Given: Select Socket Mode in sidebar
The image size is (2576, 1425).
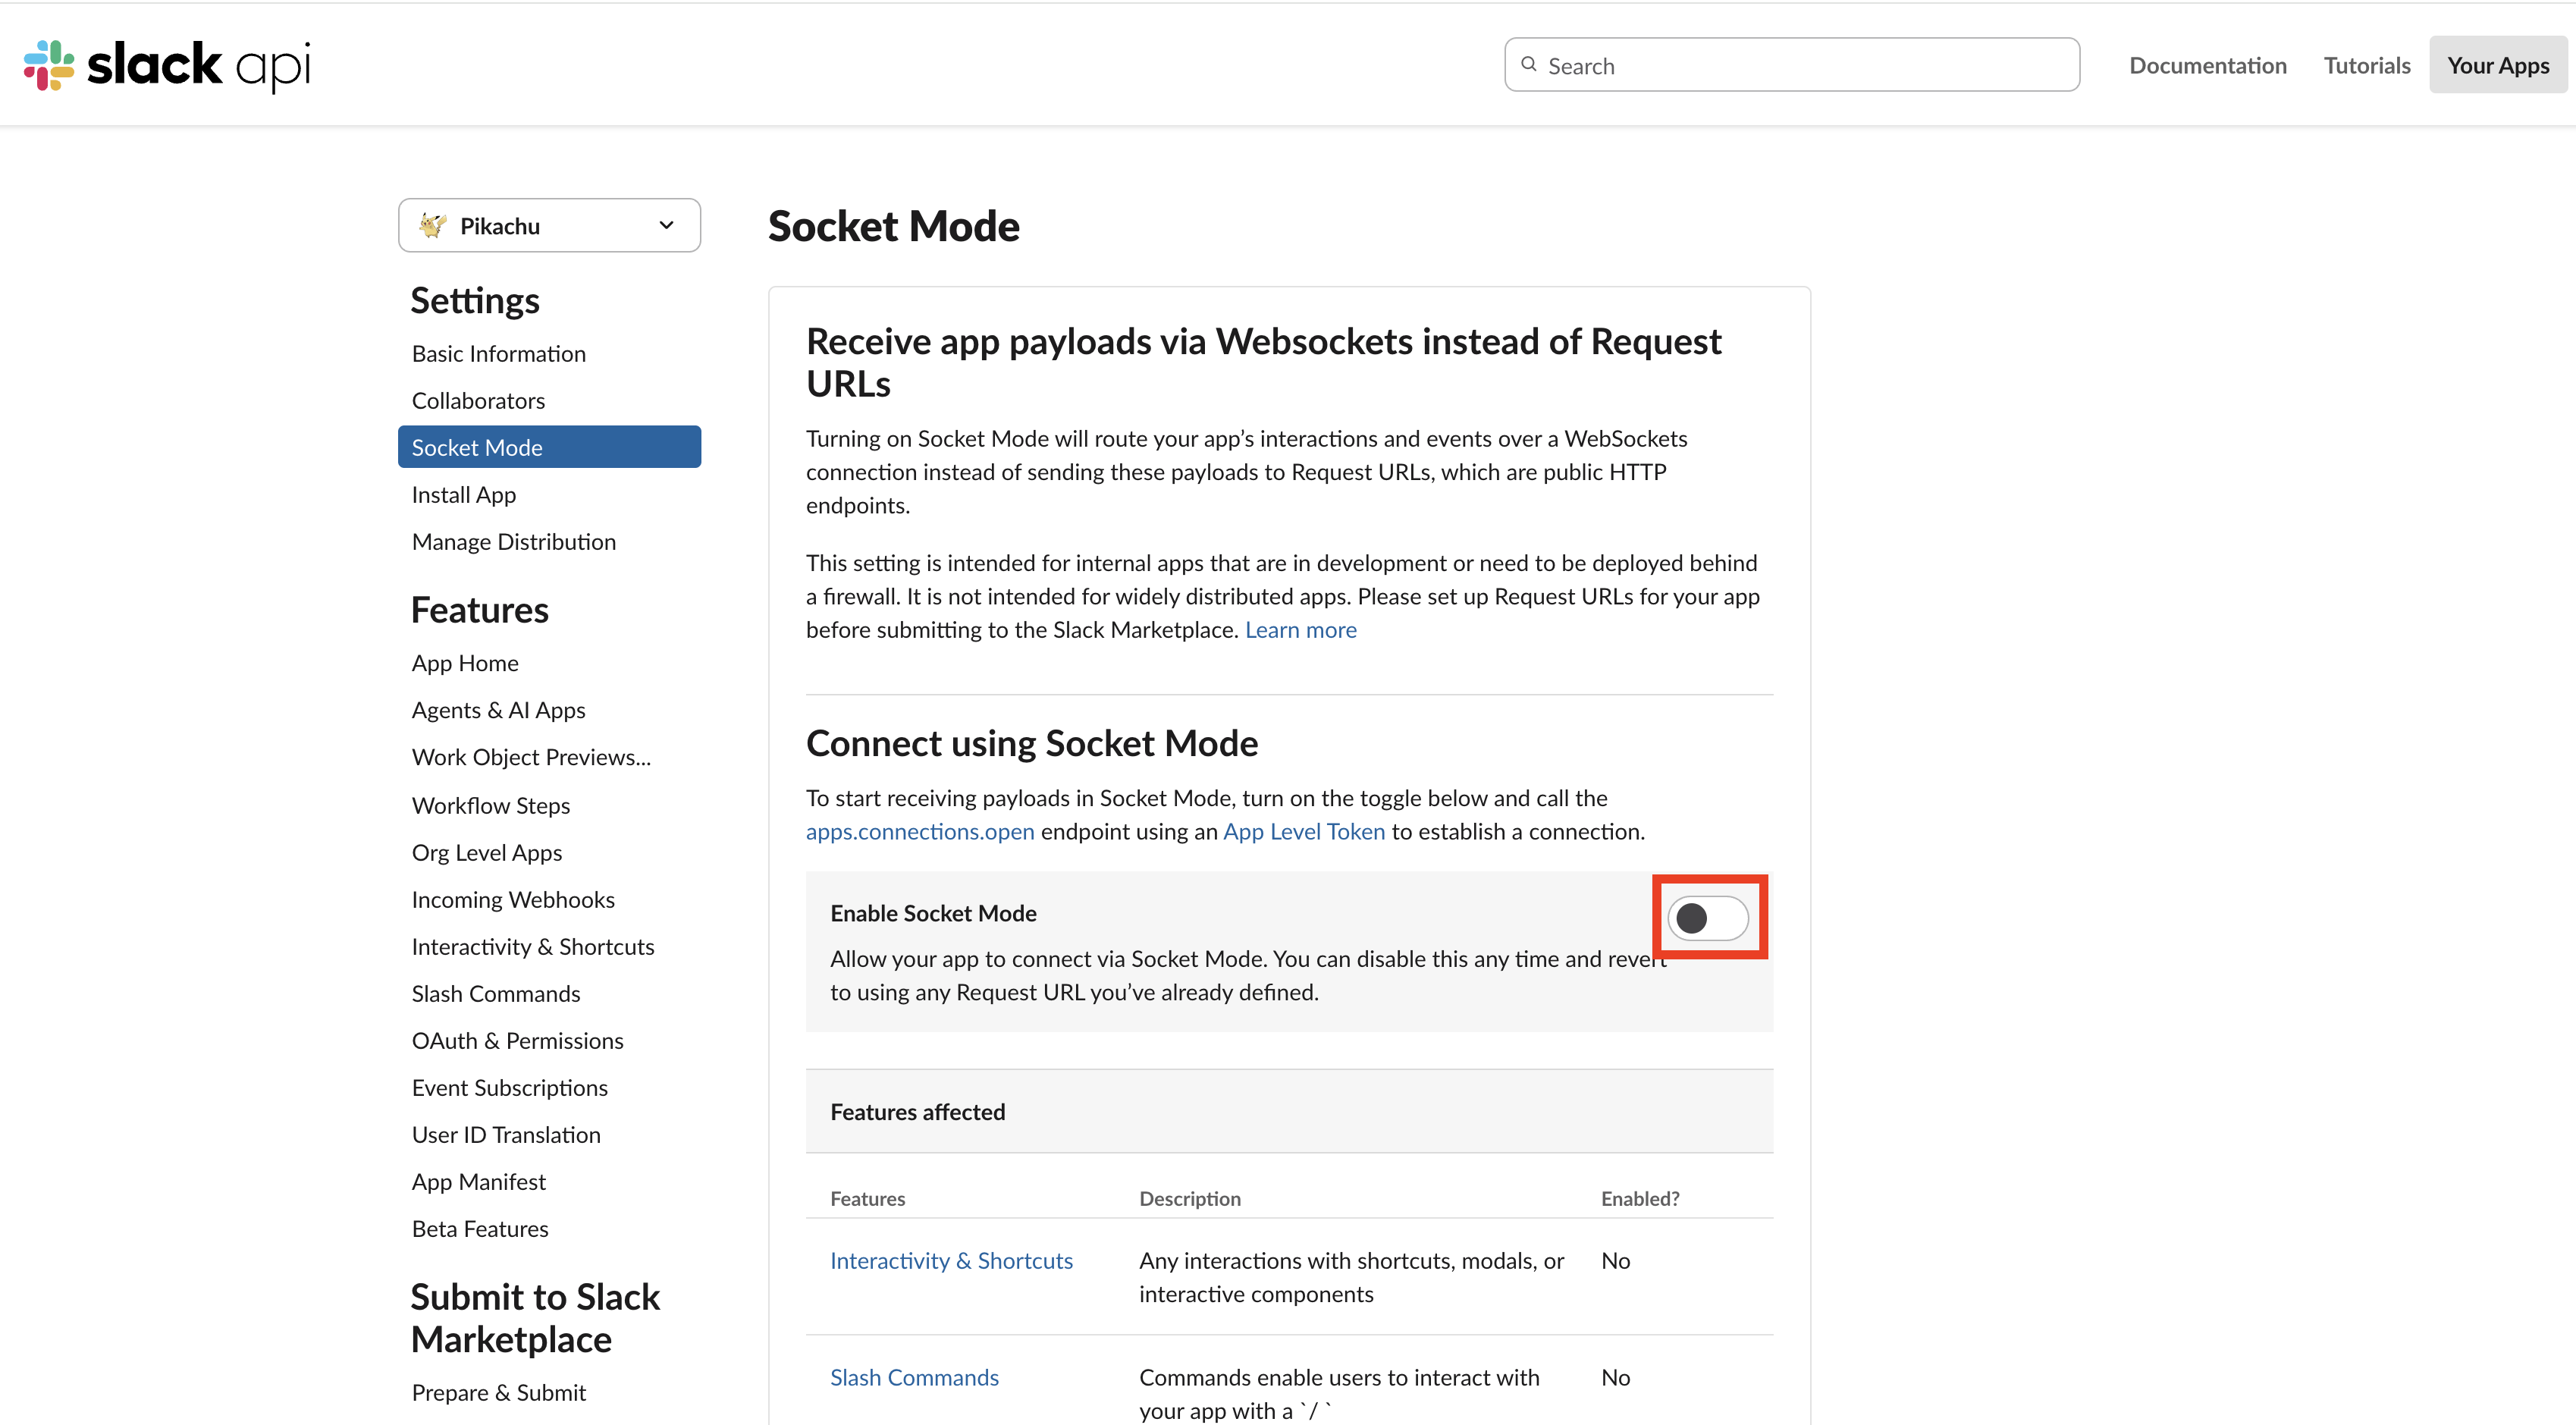Looking at the screenshot, I should (x=549, y=447).
